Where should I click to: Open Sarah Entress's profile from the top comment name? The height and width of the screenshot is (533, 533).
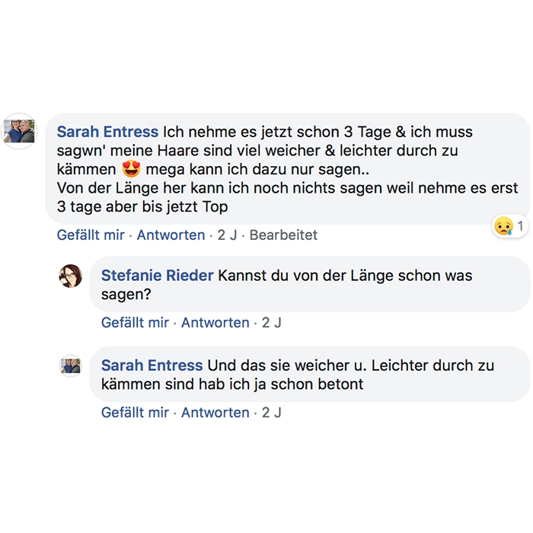click(x=107, y=132)
